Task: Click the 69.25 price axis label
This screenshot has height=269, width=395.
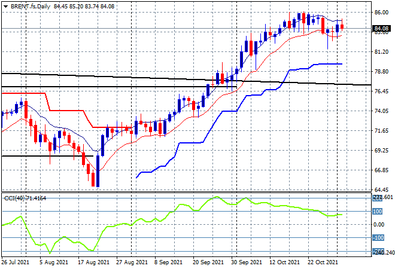Action: click(381, 150)
